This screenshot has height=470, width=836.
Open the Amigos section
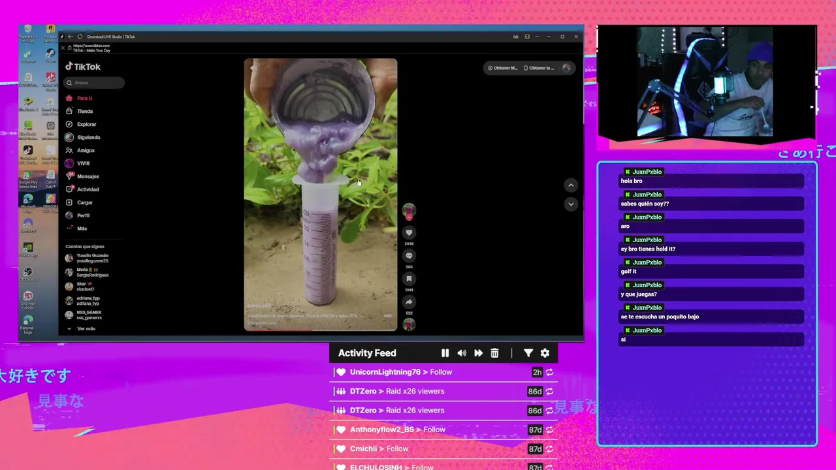(x=80, y=150)
